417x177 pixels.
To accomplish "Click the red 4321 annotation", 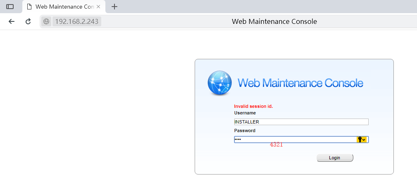I will (x=276, y=144).
